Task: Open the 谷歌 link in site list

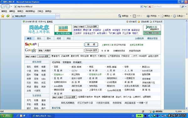Action: [127, 67]
